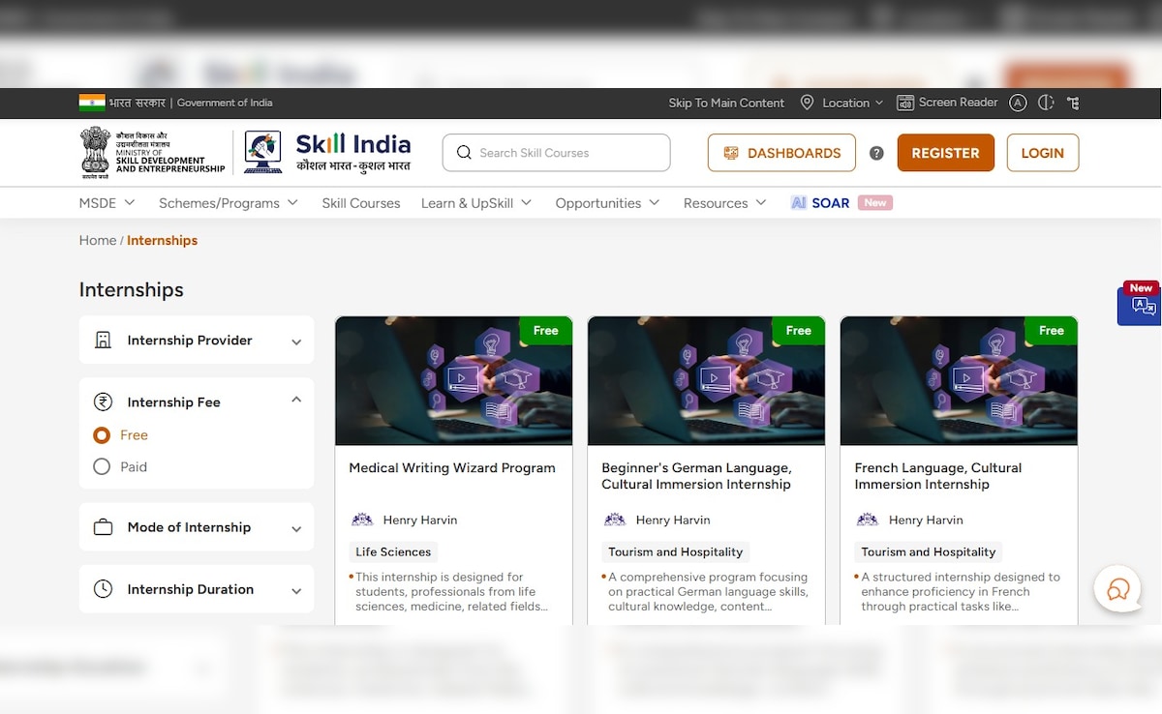This screenshot has width=1162, height=714.
Task: Select the Paid internship fee option
Action: coord(102,466)
